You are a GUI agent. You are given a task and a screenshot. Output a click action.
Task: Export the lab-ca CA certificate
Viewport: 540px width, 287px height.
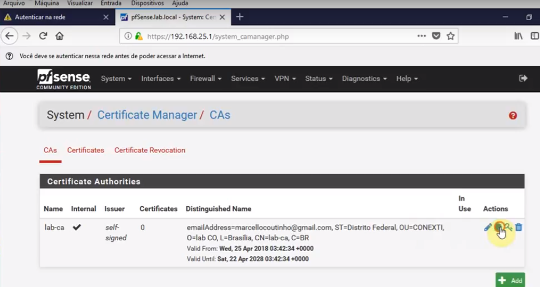point(498,227)
